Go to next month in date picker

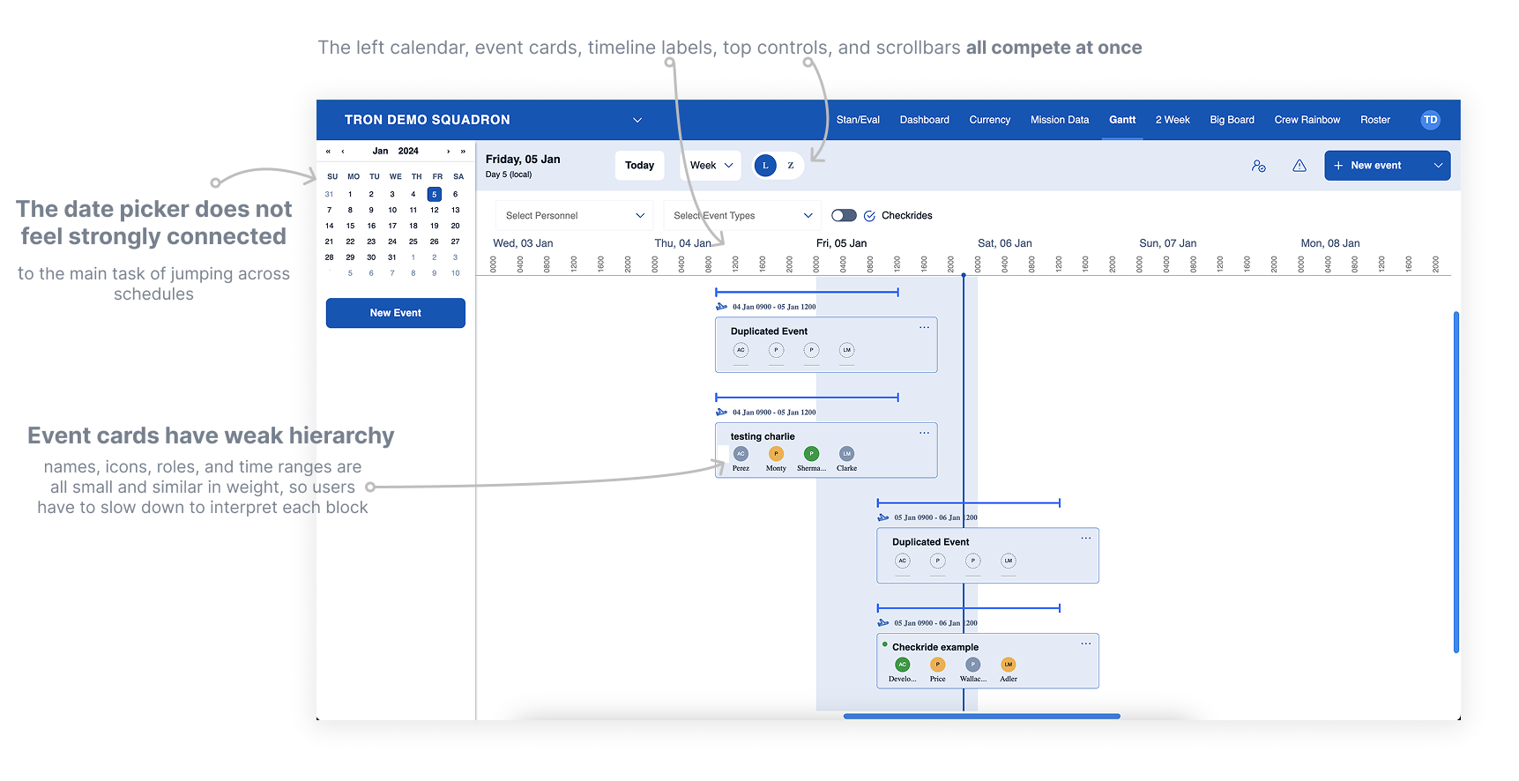coord(448,152)
